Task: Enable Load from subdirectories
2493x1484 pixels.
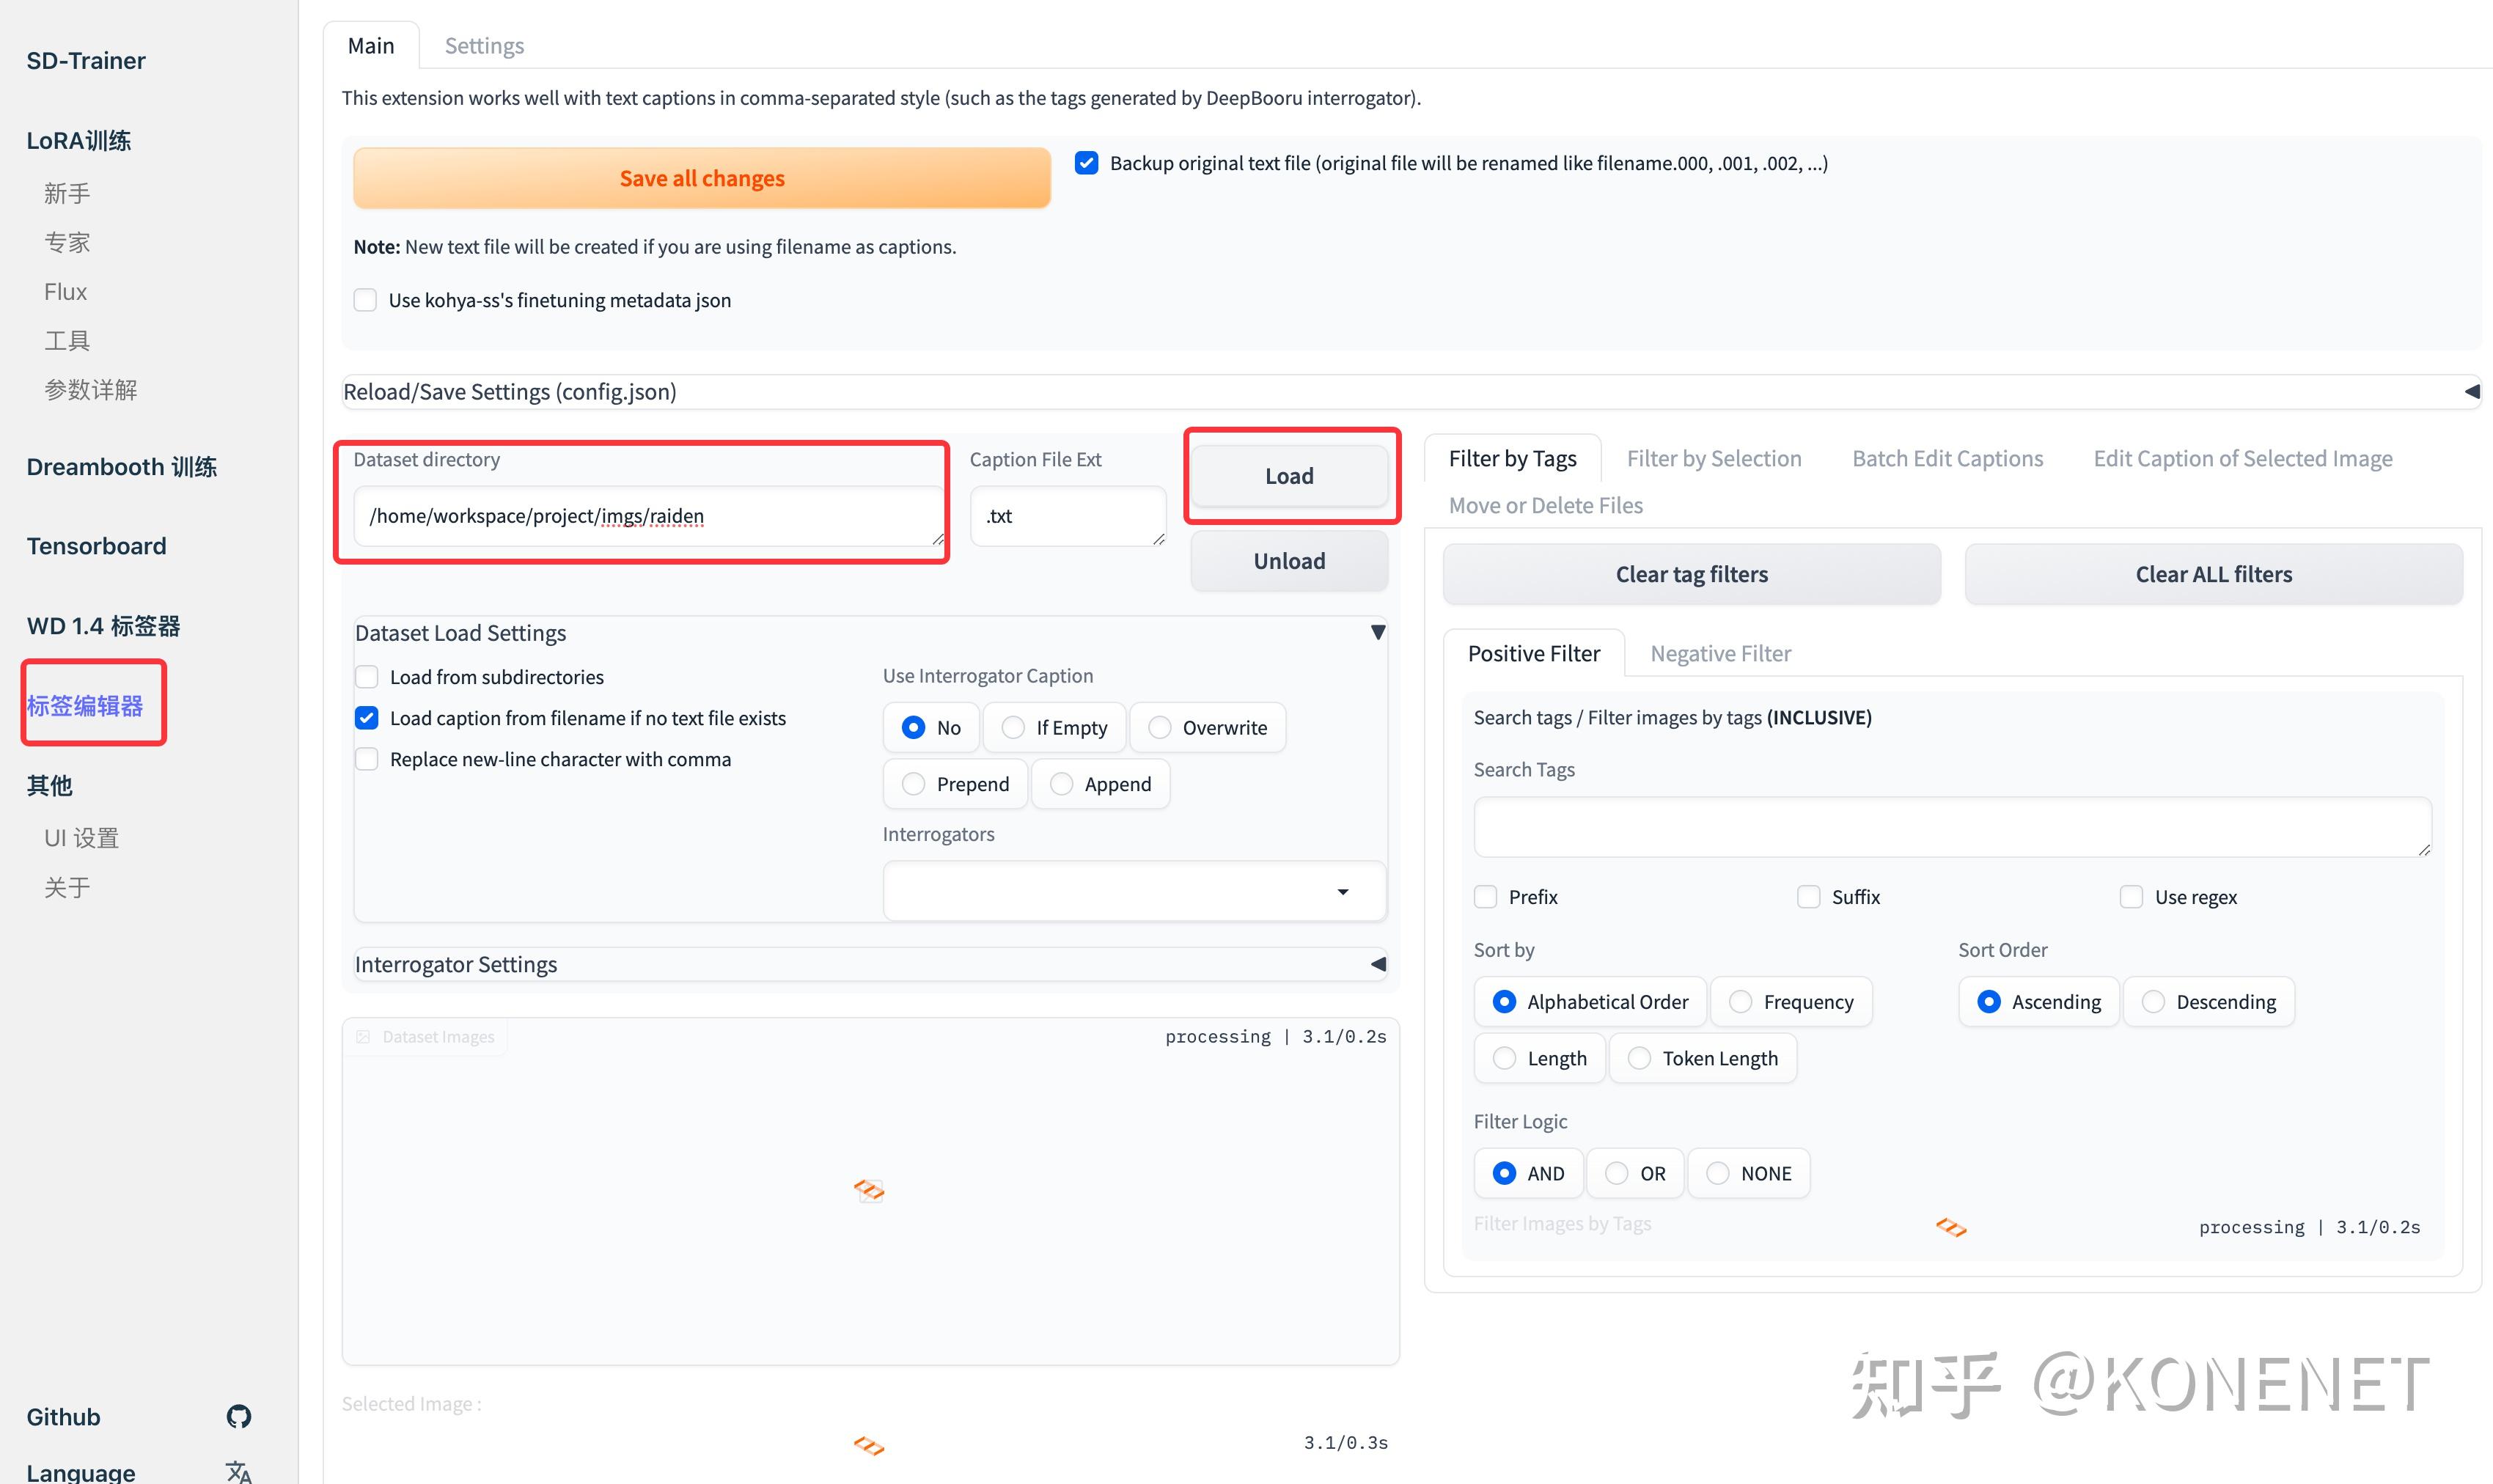Action: tap(366, 676)
